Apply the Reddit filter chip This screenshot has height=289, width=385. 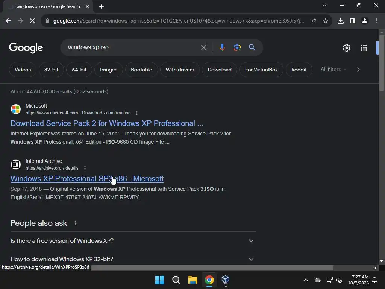pyautogui.click(x=299, y=70)
